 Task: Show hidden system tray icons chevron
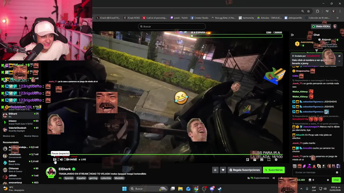pyautogui.click(x=301, y=189)
